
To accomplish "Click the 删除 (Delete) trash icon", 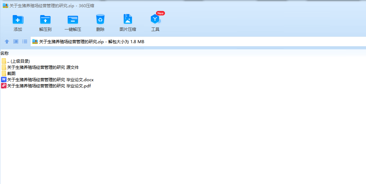I will click(100, 19).
